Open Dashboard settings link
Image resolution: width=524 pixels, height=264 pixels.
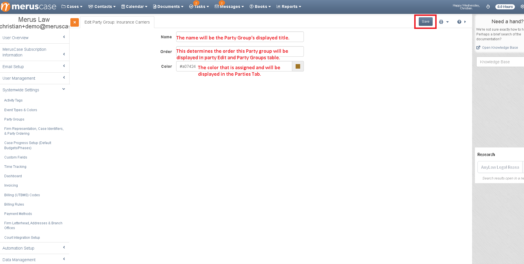(x=13, y=176)
